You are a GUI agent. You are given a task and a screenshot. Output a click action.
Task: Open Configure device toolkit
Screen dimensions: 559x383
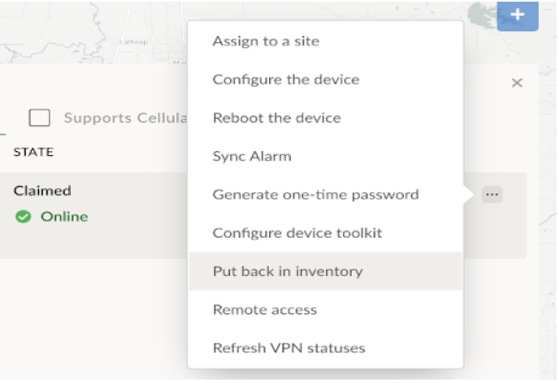pos(298,233)
